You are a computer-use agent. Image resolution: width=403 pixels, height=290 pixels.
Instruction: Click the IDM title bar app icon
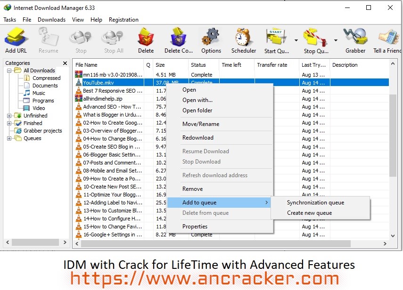[7, 8]
